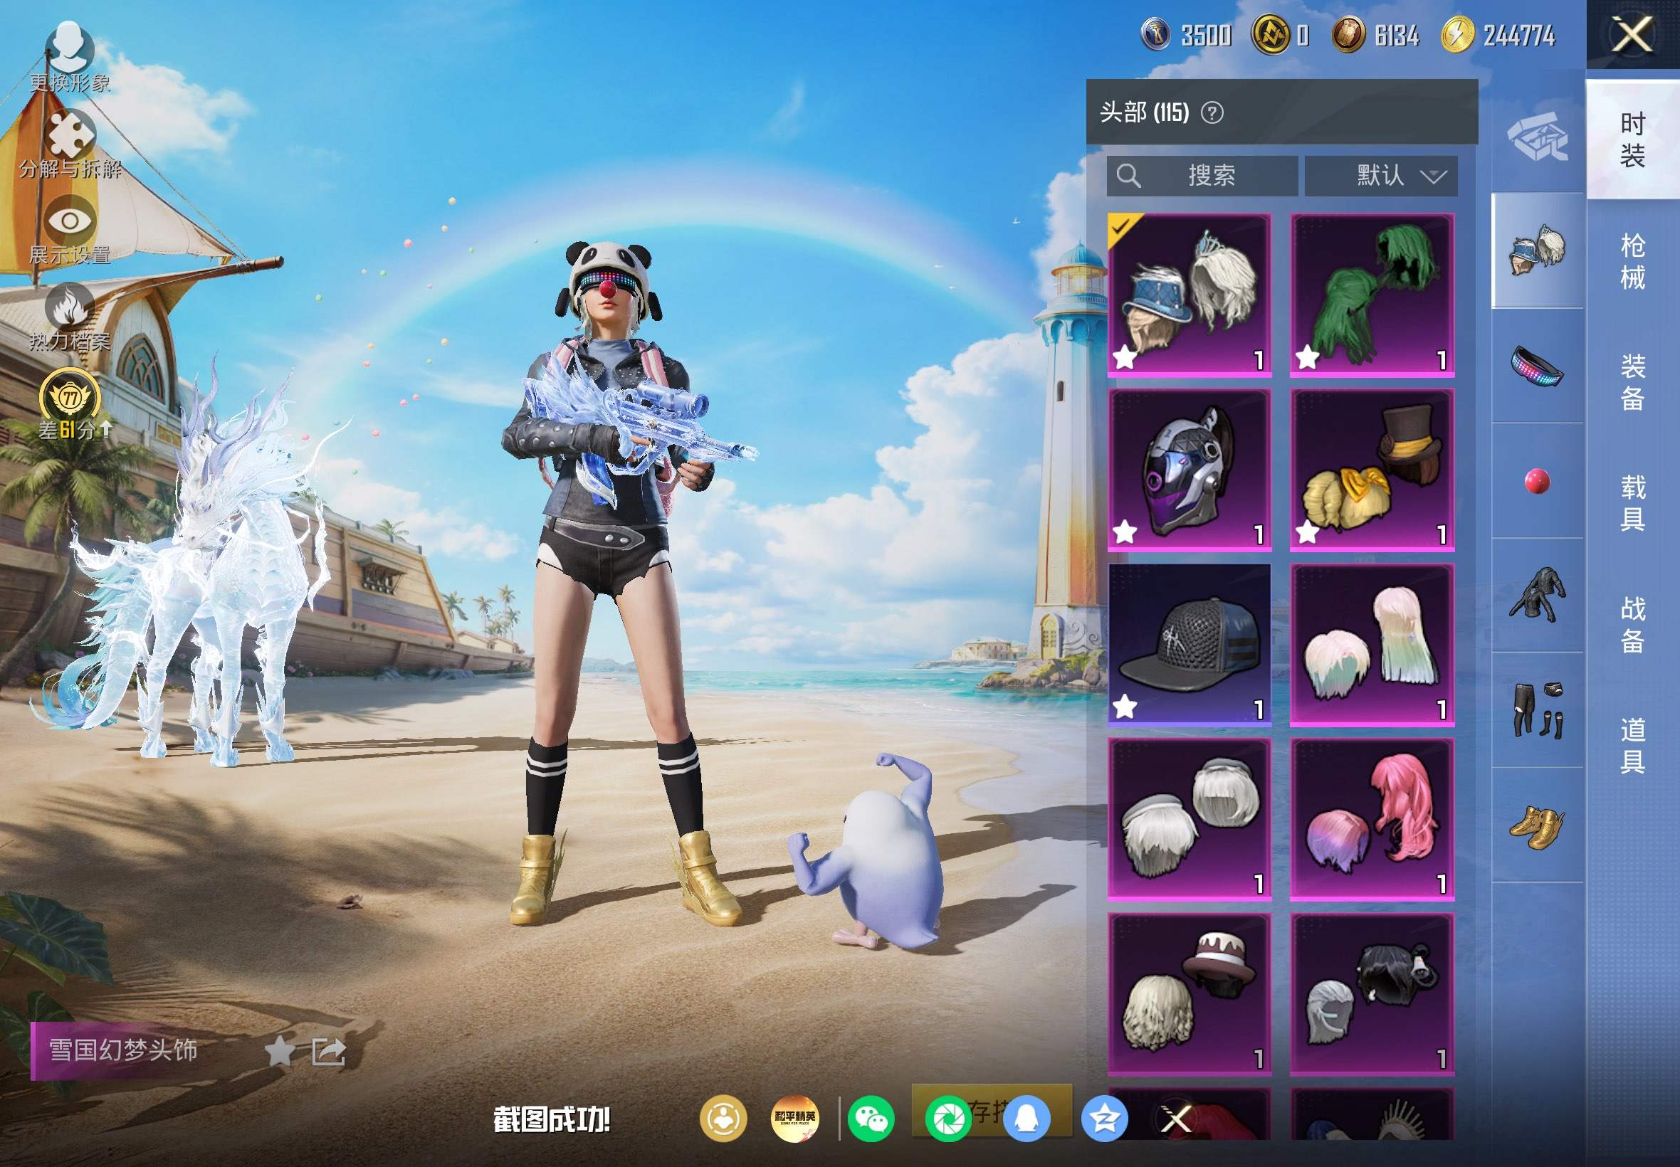Select the glasses category in the sidebar
The height and width of the screenshot is (1167, 1680).
tap(1538, 366)
